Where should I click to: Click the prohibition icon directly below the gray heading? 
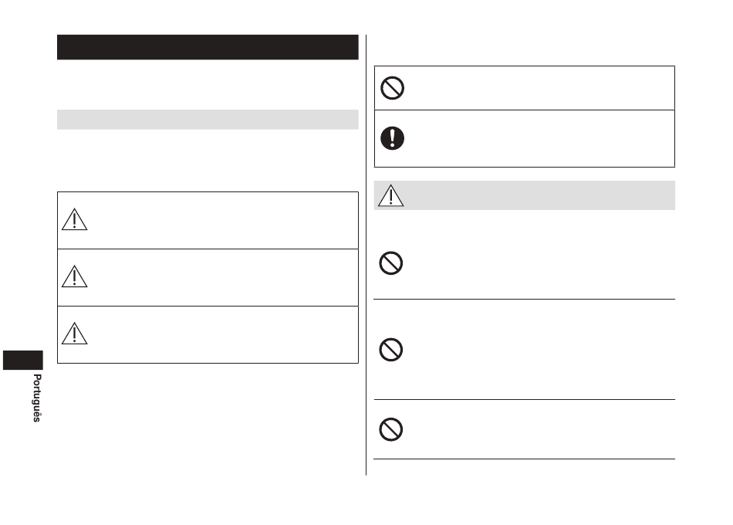click(391, 263)
